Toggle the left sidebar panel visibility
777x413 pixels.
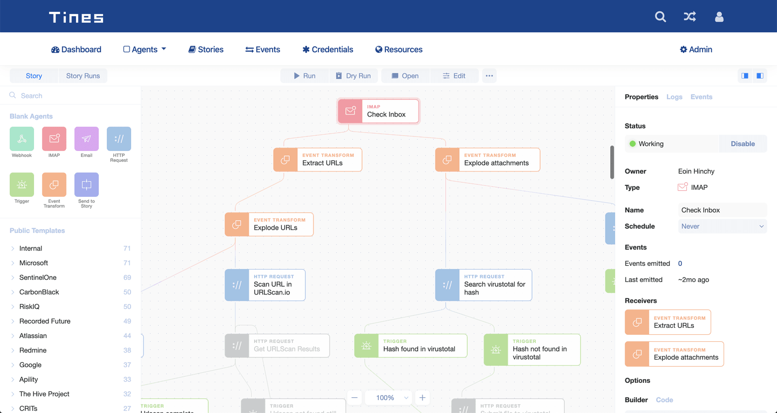[x=745, y=76]
